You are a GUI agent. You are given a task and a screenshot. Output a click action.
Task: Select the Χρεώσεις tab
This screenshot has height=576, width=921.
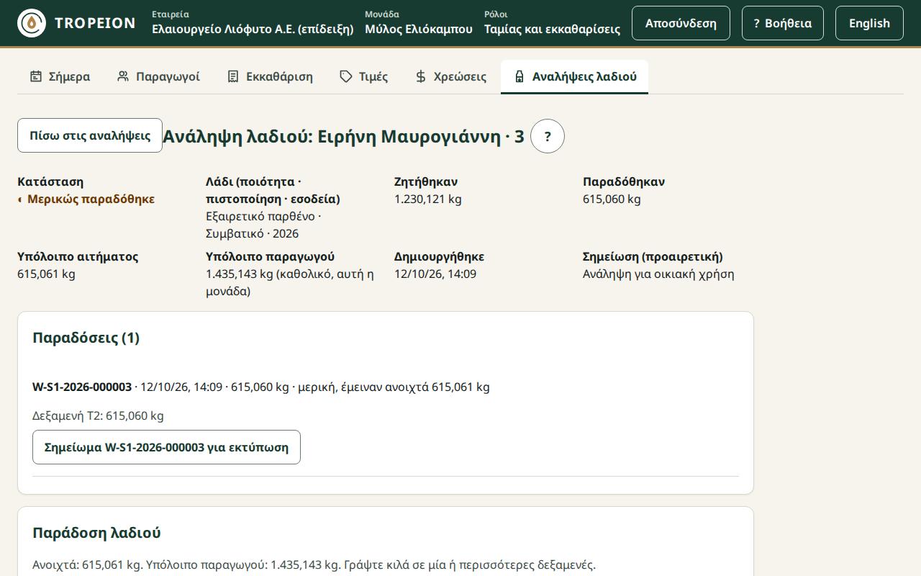click(450, 76)
